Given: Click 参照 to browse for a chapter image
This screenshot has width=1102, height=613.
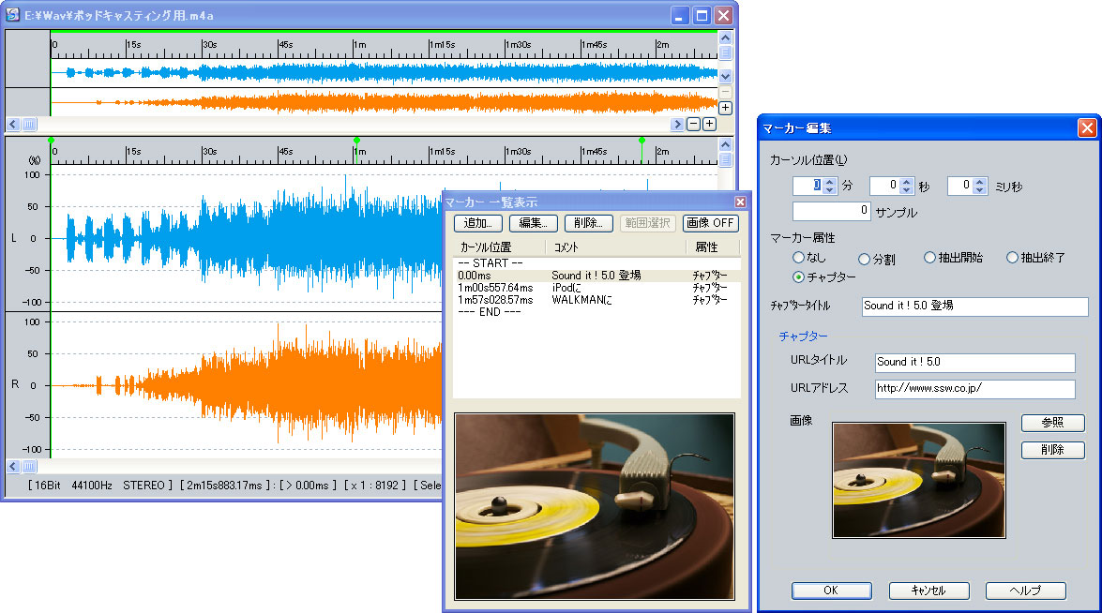Looking at the screenshot, I should (x=1052, y=424).
